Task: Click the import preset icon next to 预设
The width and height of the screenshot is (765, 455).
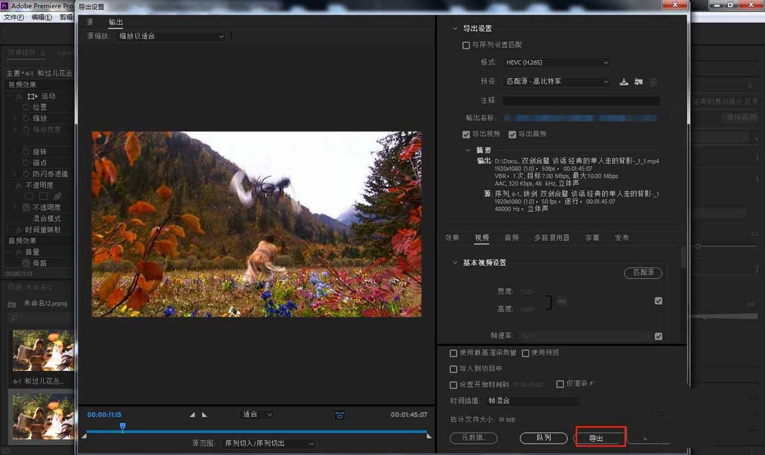Action: [x=637, y=82]
